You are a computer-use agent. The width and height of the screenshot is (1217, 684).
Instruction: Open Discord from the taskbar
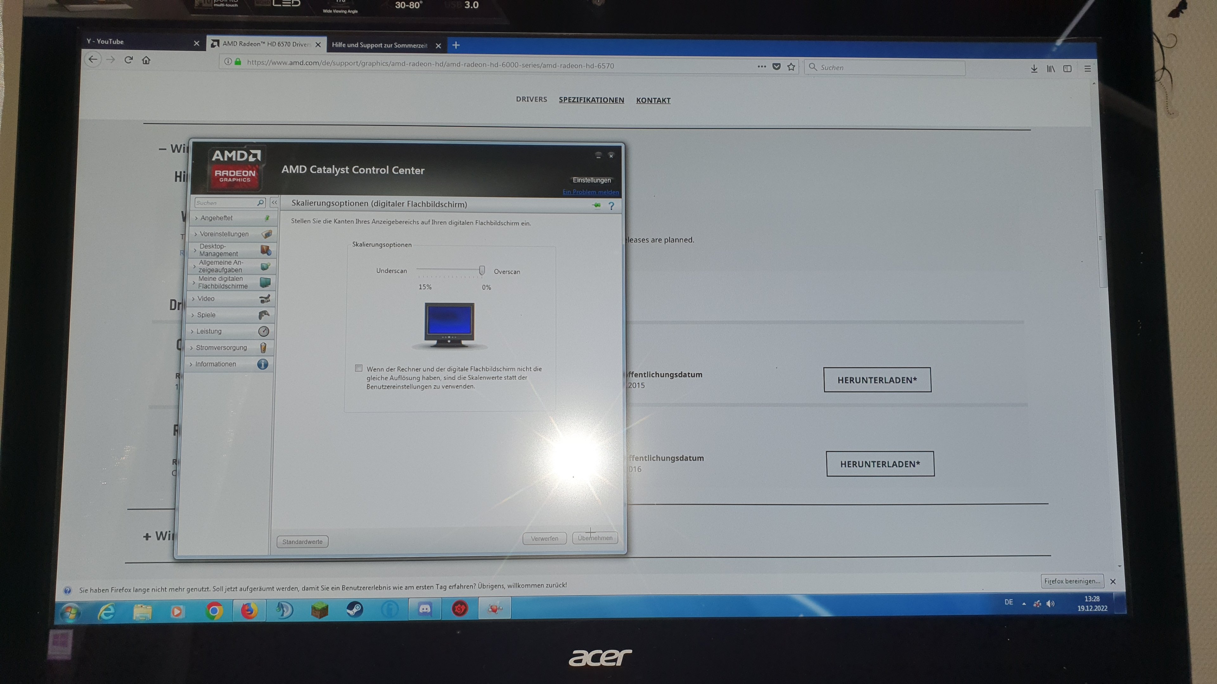pos(425,609)
